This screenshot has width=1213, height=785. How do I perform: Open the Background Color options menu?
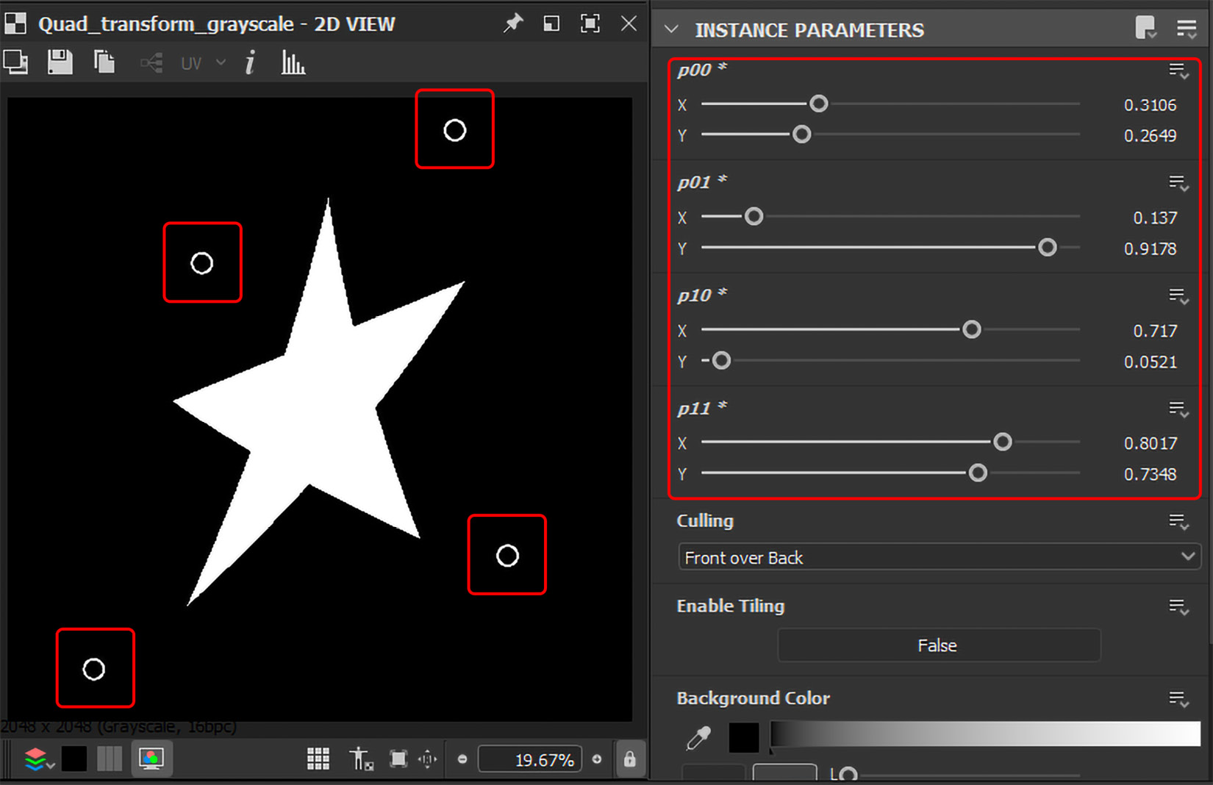coord(1179,699)
